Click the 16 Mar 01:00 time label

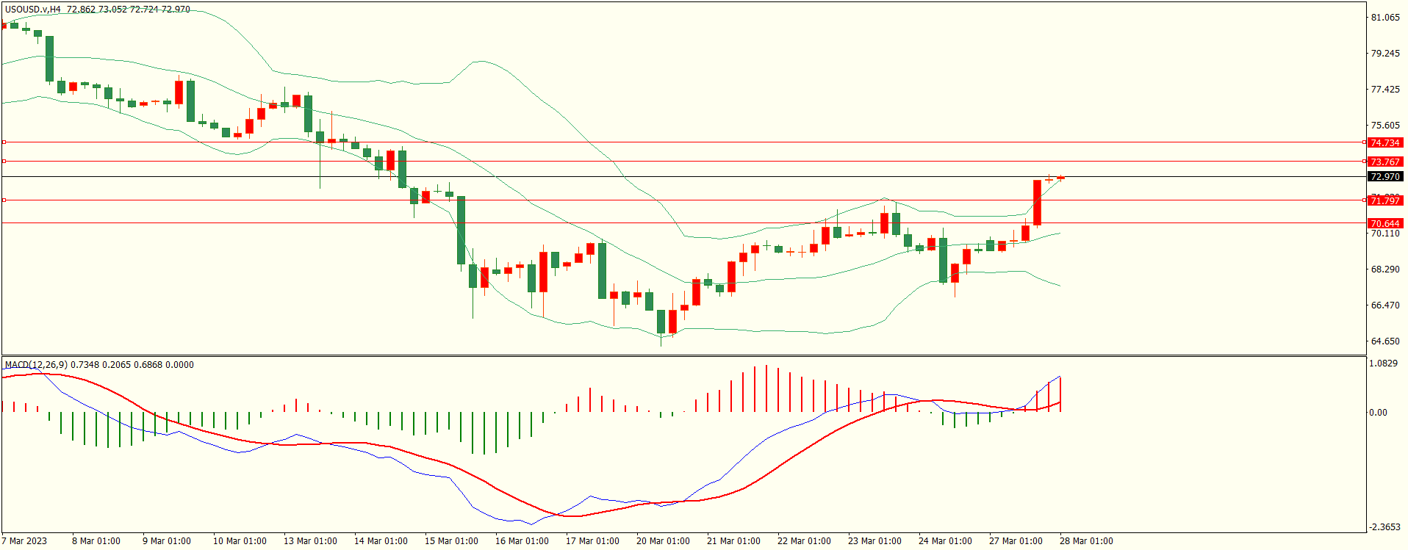522,541
